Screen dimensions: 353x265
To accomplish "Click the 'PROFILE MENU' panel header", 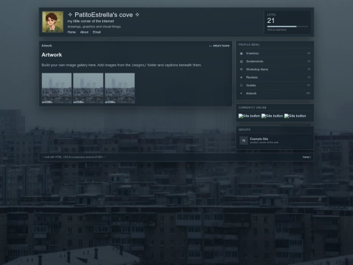I will 249,44.
